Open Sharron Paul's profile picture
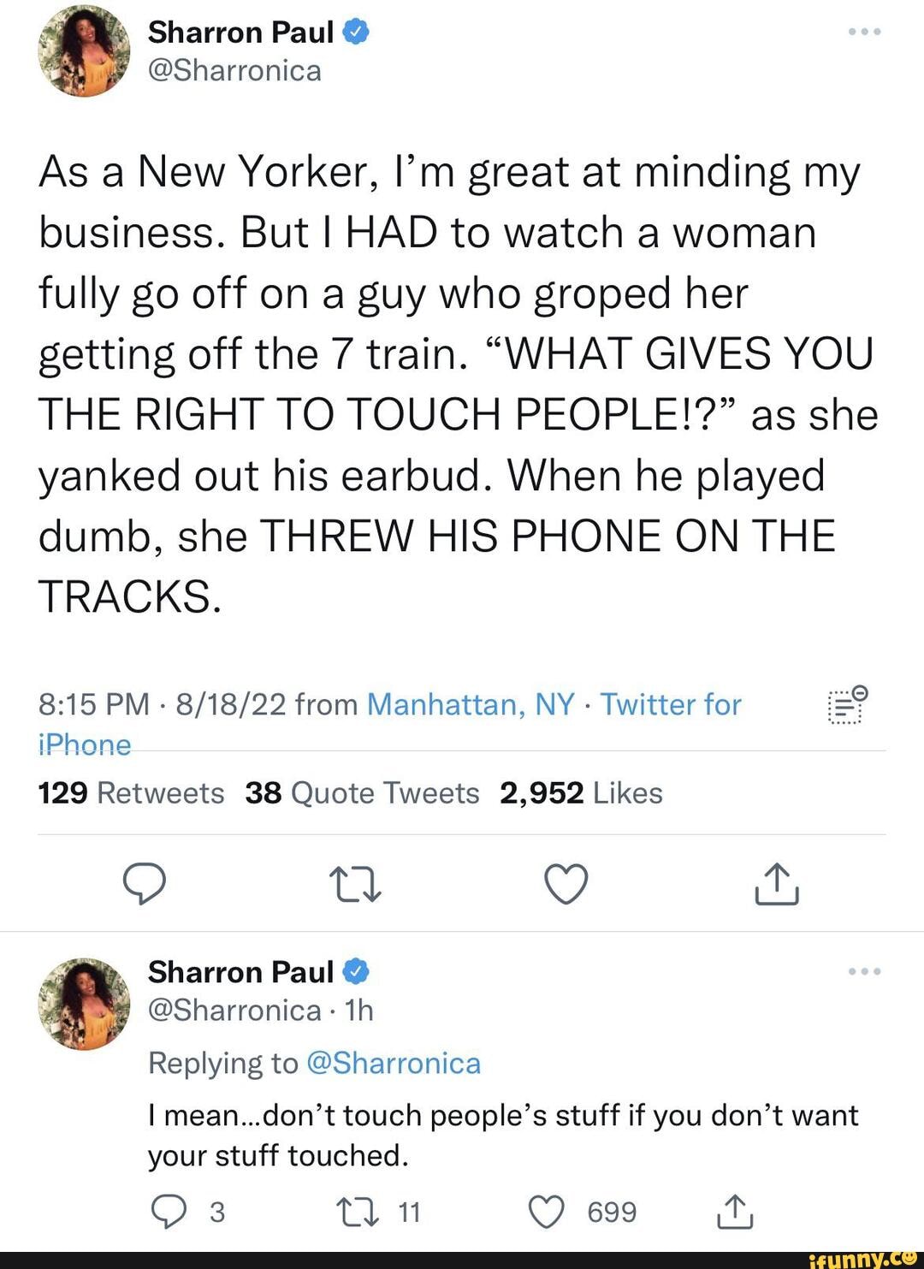 click(x=83, y=51)
